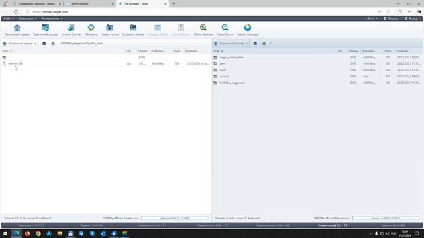This screenshot has width=424, height=238.
Task: Select the second folder row in the right panel
Action: (318, 63)
